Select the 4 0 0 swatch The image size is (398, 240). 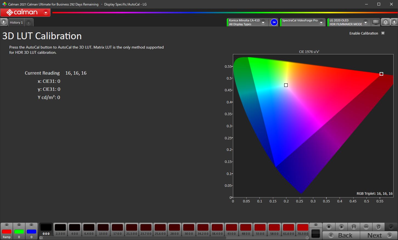75,230
